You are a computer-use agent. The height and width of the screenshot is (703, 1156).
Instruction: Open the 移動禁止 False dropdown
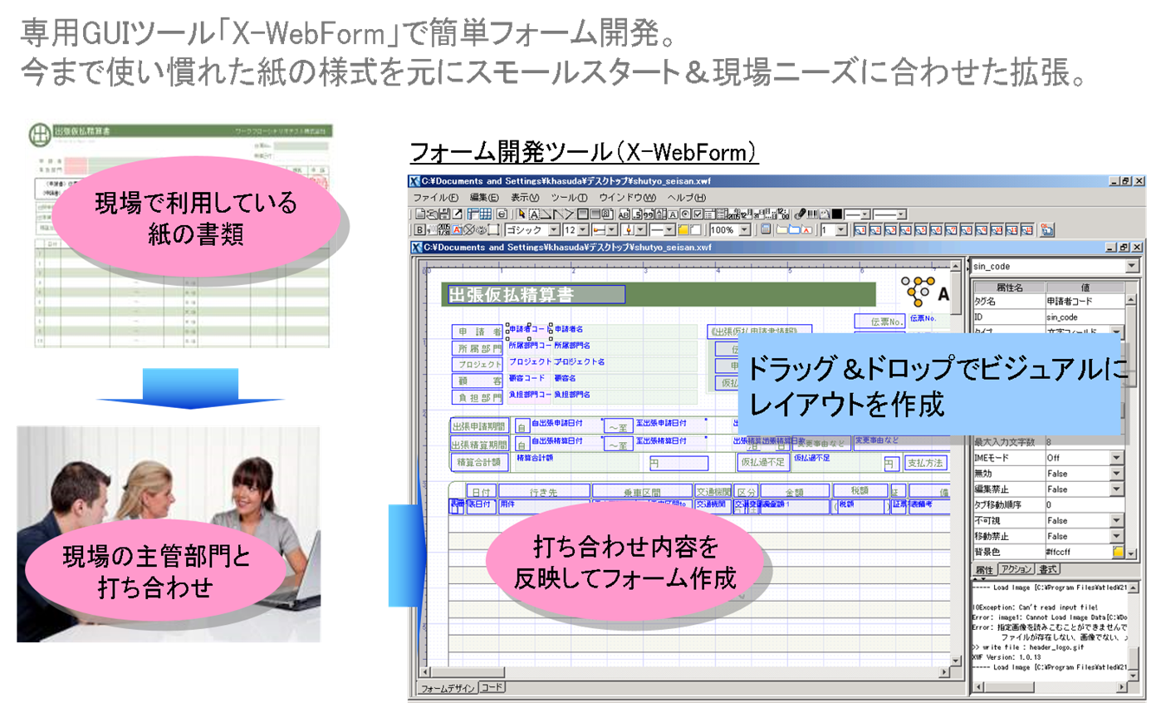[1118, 536]
